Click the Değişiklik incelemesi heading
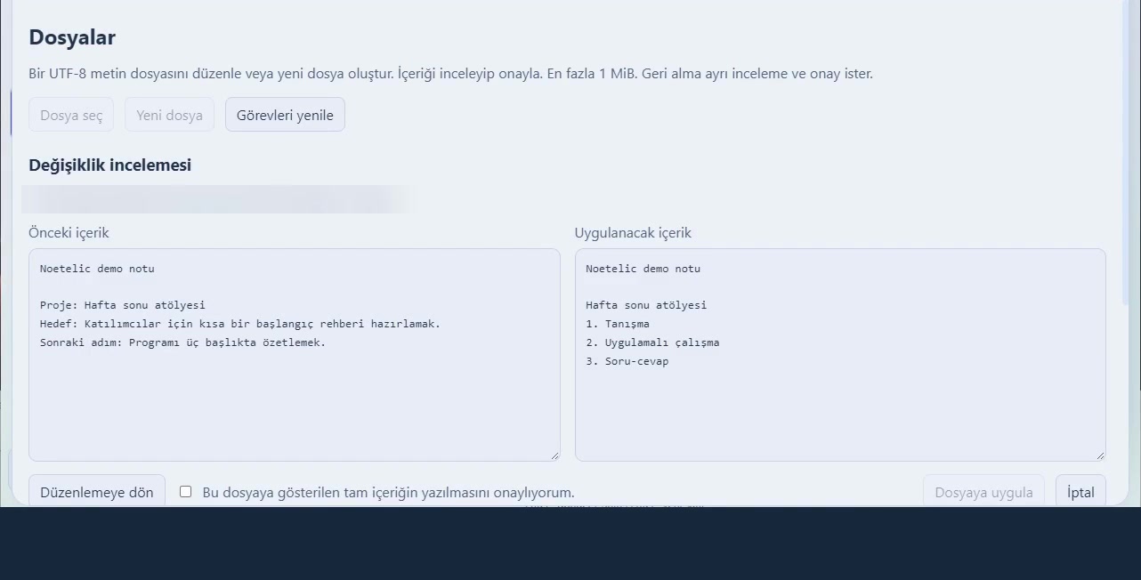Viewport: 1141px width, 580px height. pyautogui.click(x=110, y=165)
